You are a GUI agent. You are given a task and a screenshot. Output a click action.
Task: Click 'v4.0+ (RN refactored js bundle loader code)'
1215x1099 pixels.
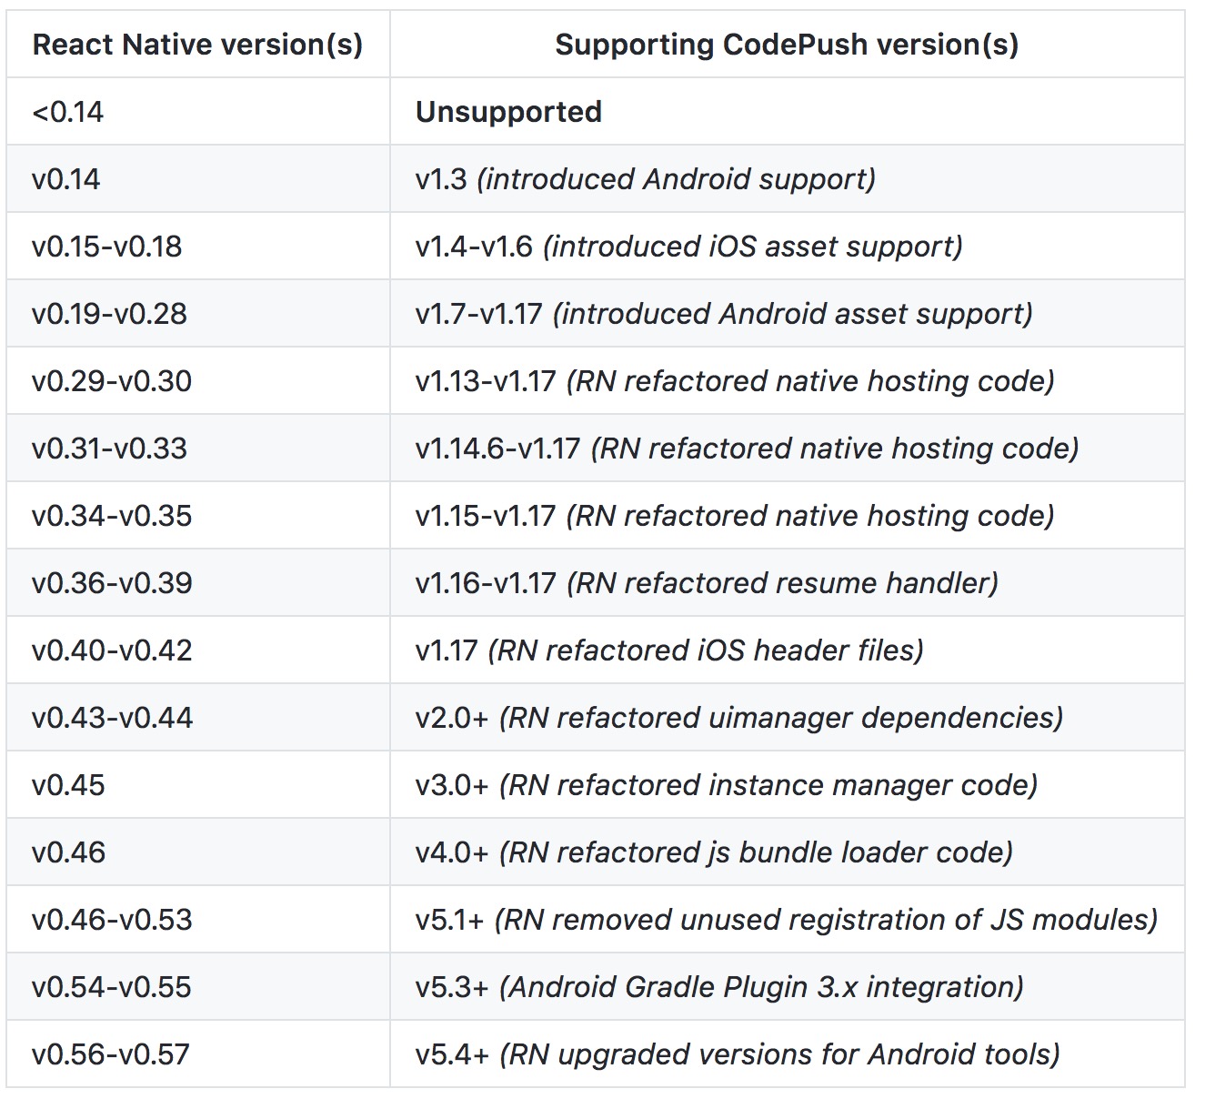tap(788, 852)
